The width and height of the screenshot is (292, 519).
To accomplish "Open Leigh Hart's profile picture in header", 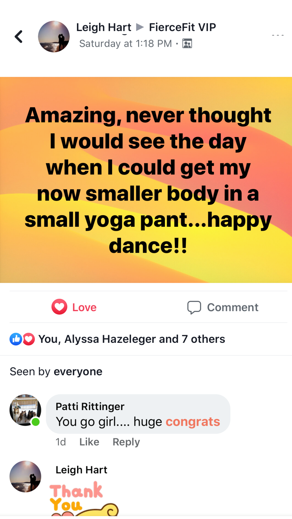I will click(x=54, y=36).
